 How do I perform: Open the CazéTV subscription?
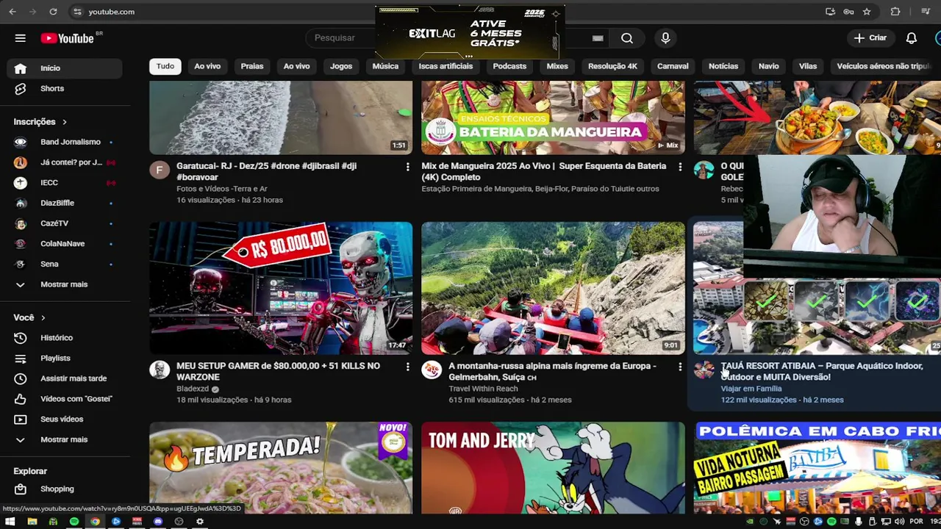[x=65, y=223]
